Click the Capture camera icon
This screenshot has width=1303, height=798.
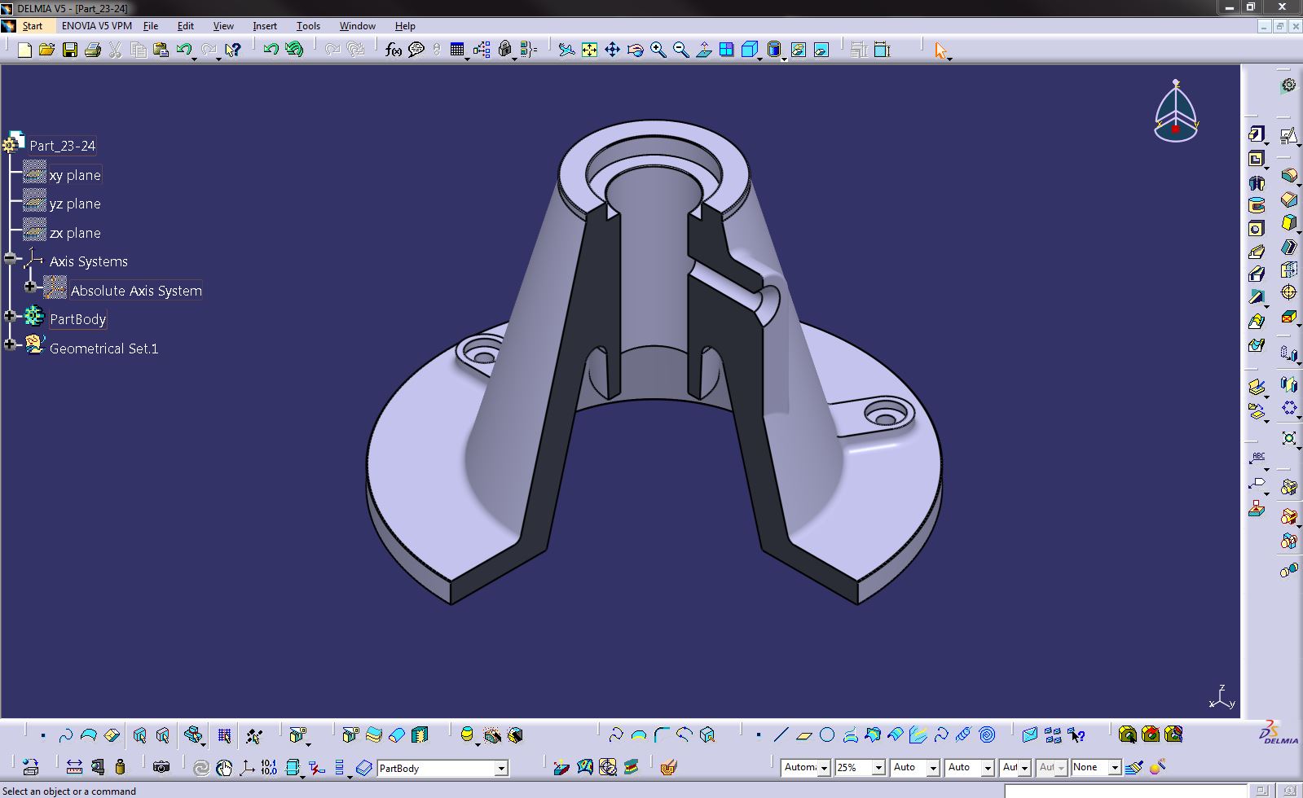[161, 767]
